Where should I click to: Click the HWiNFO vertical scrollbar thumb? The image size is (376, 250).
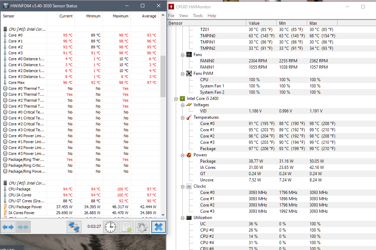(163, 76)
